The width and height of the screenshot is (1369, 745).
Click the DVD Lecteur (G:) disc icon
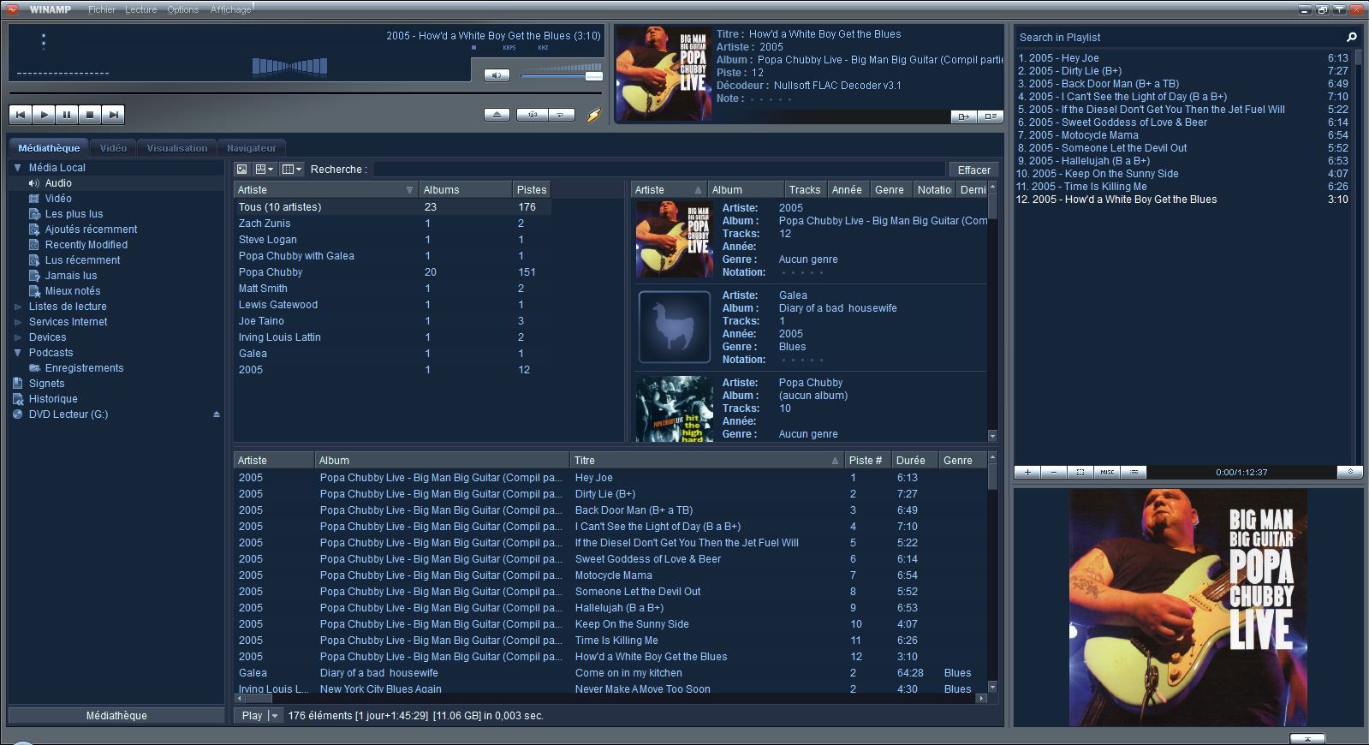(17, 414)
